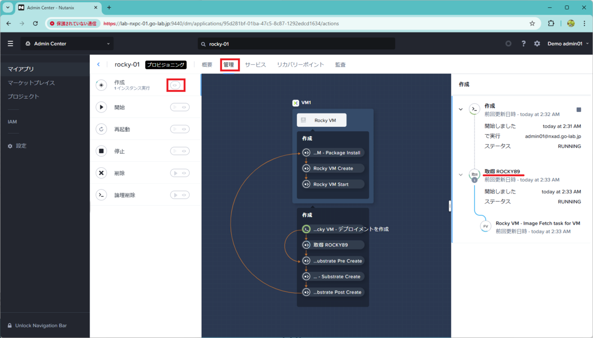This screenshot has width=593, height=338.
Task: Toggle the eye view for 作成 action
Action: point(175,85)
